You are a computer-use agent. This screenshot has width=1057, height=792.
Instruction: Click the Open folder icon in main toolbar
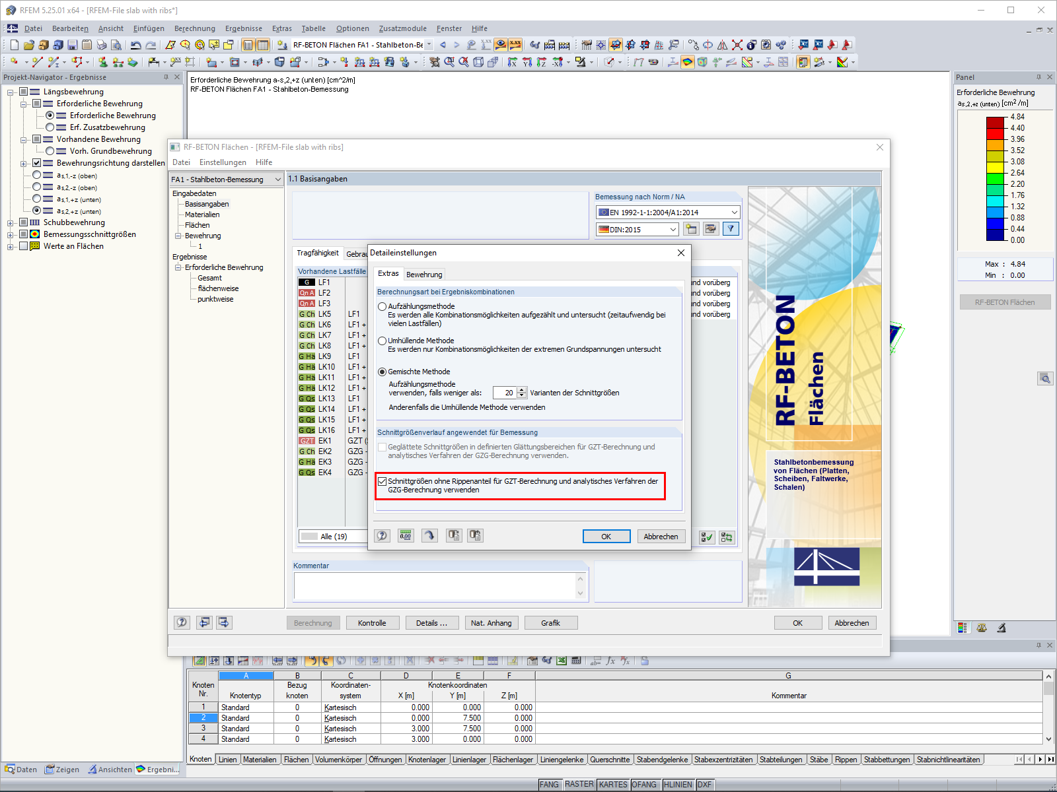29,45
